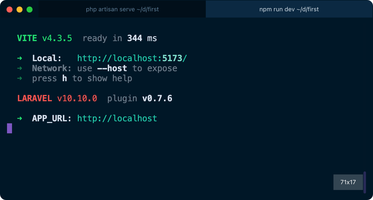Click the red LARAVEL label
The width and height of the screenshot is (373, 200).
(x=35, y=98)
